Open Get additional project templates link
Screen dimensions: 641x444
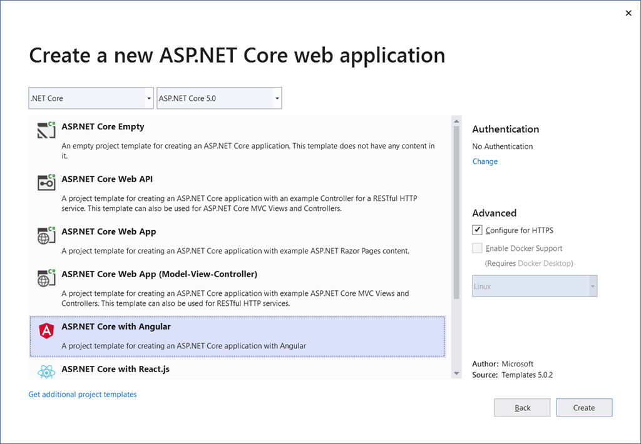tap(82, 394)
